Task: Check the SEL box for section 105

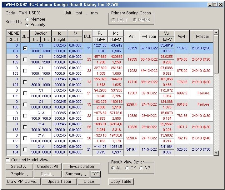Action: coord(25,93)
